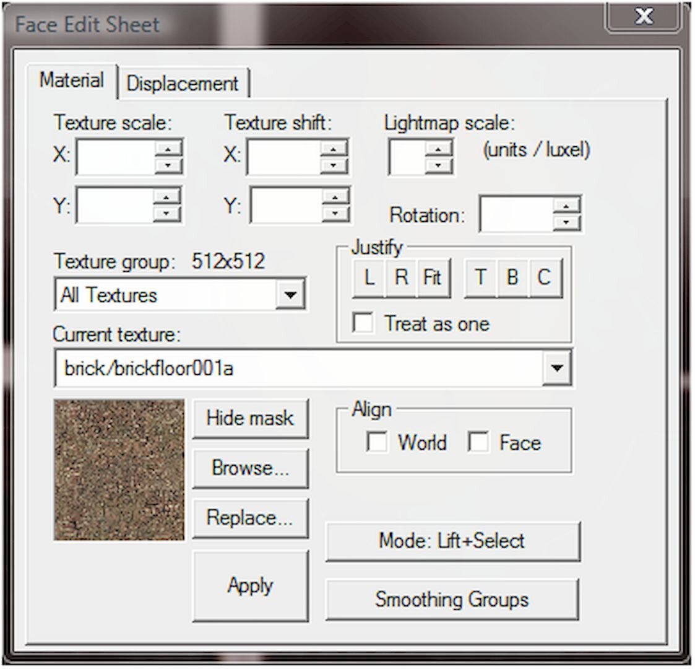This screenshot has width=695, height=669.
Task: Close the Face Edit Sheet window
Action: [644, 17]
